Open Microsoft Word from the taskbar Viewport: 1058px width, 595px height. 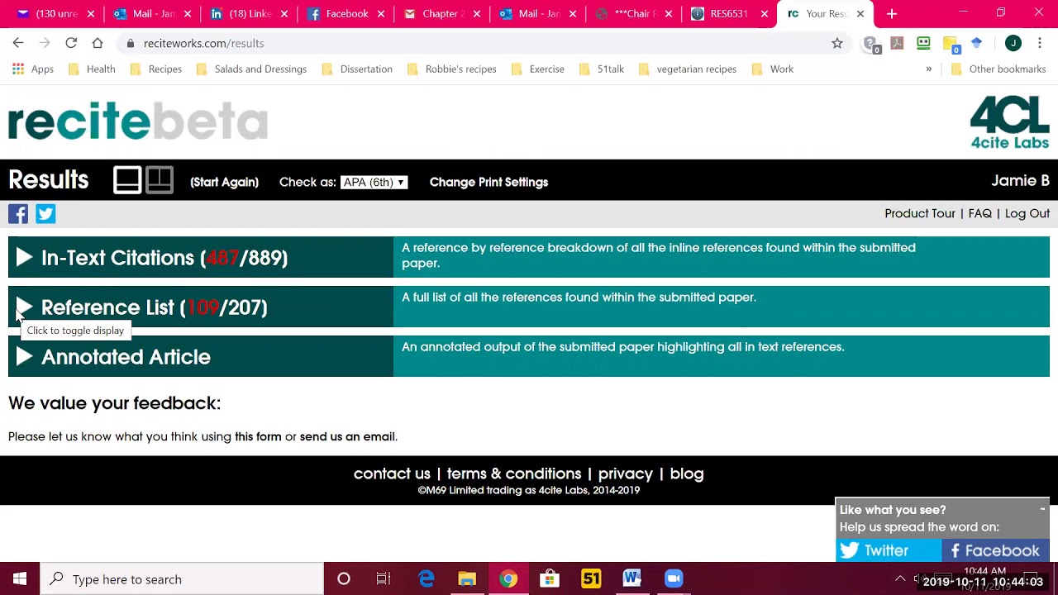(x=632, y=579)
